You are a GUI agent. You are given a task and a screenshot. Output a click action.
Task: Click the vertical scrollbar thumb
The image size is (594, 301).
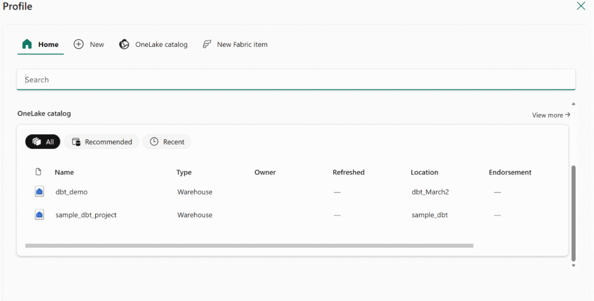point(574,214)
